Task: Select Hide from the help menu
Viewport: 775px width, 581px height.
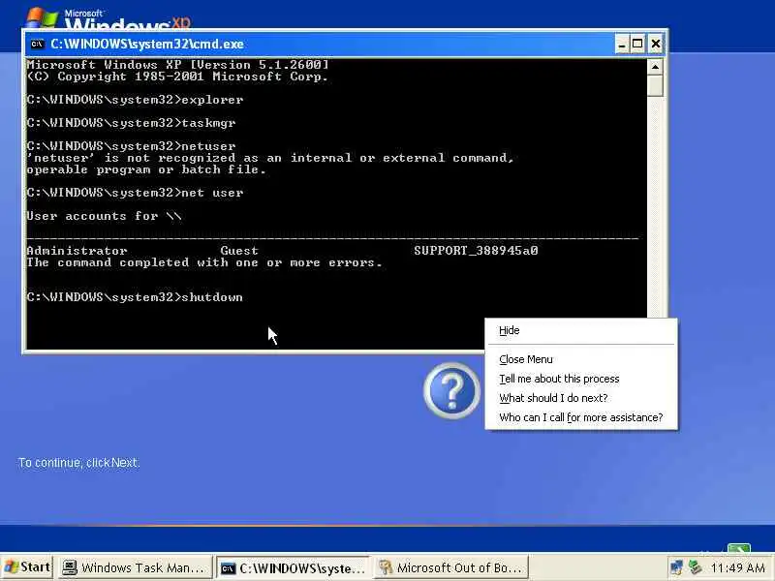Action: pyautogui.click(x=510, y=330)
